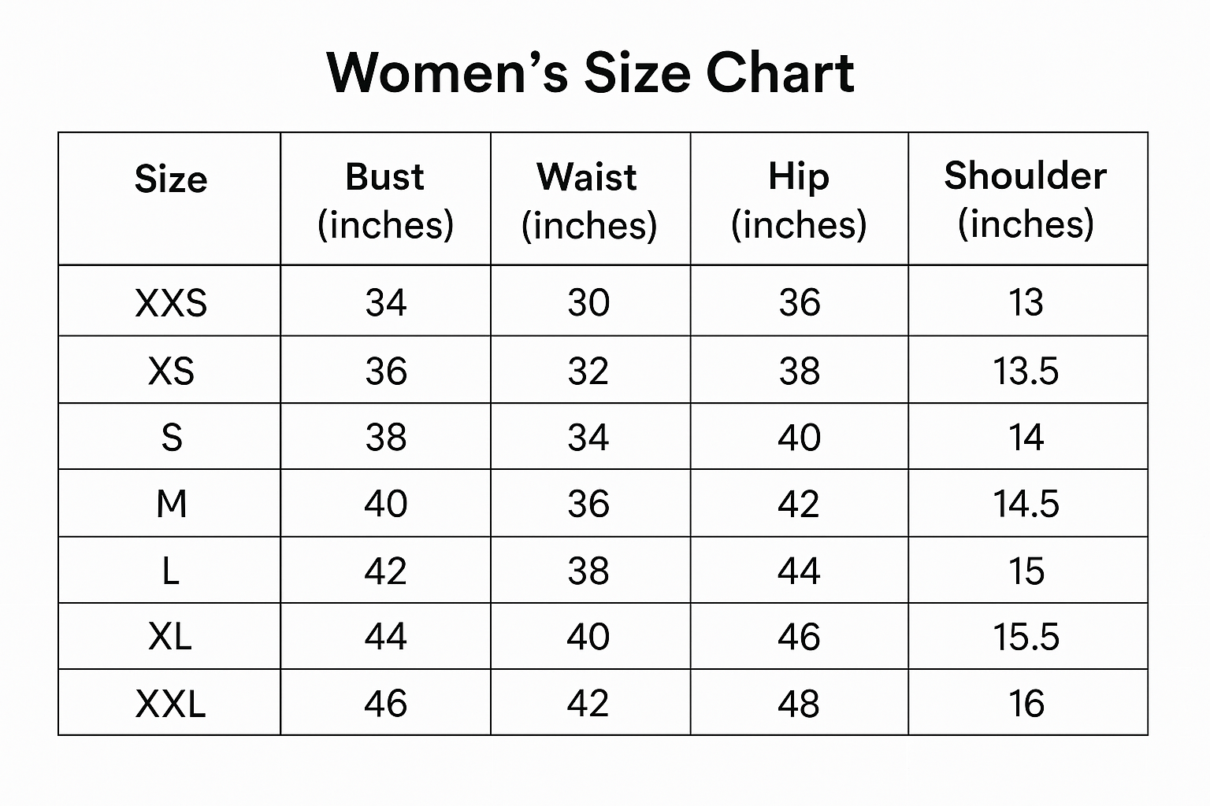
Task: Select the Waist (inches) column header
Action: [x=588, y=201]
